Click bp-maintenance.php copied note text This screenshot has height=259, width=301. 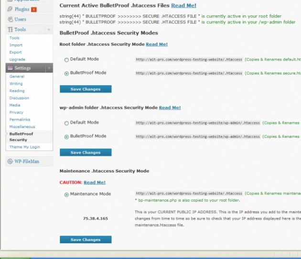187,200
